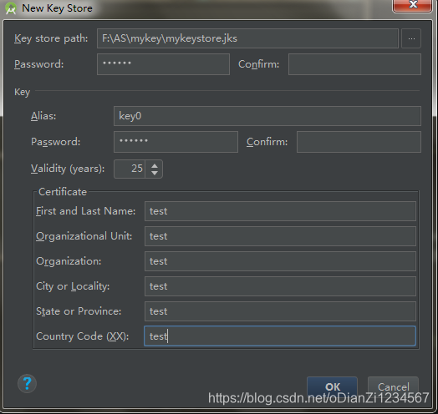The width and height of the screenshot is (438, 414).
Task: Close the New Key Store dialog
Action: (x=412, y=5)
